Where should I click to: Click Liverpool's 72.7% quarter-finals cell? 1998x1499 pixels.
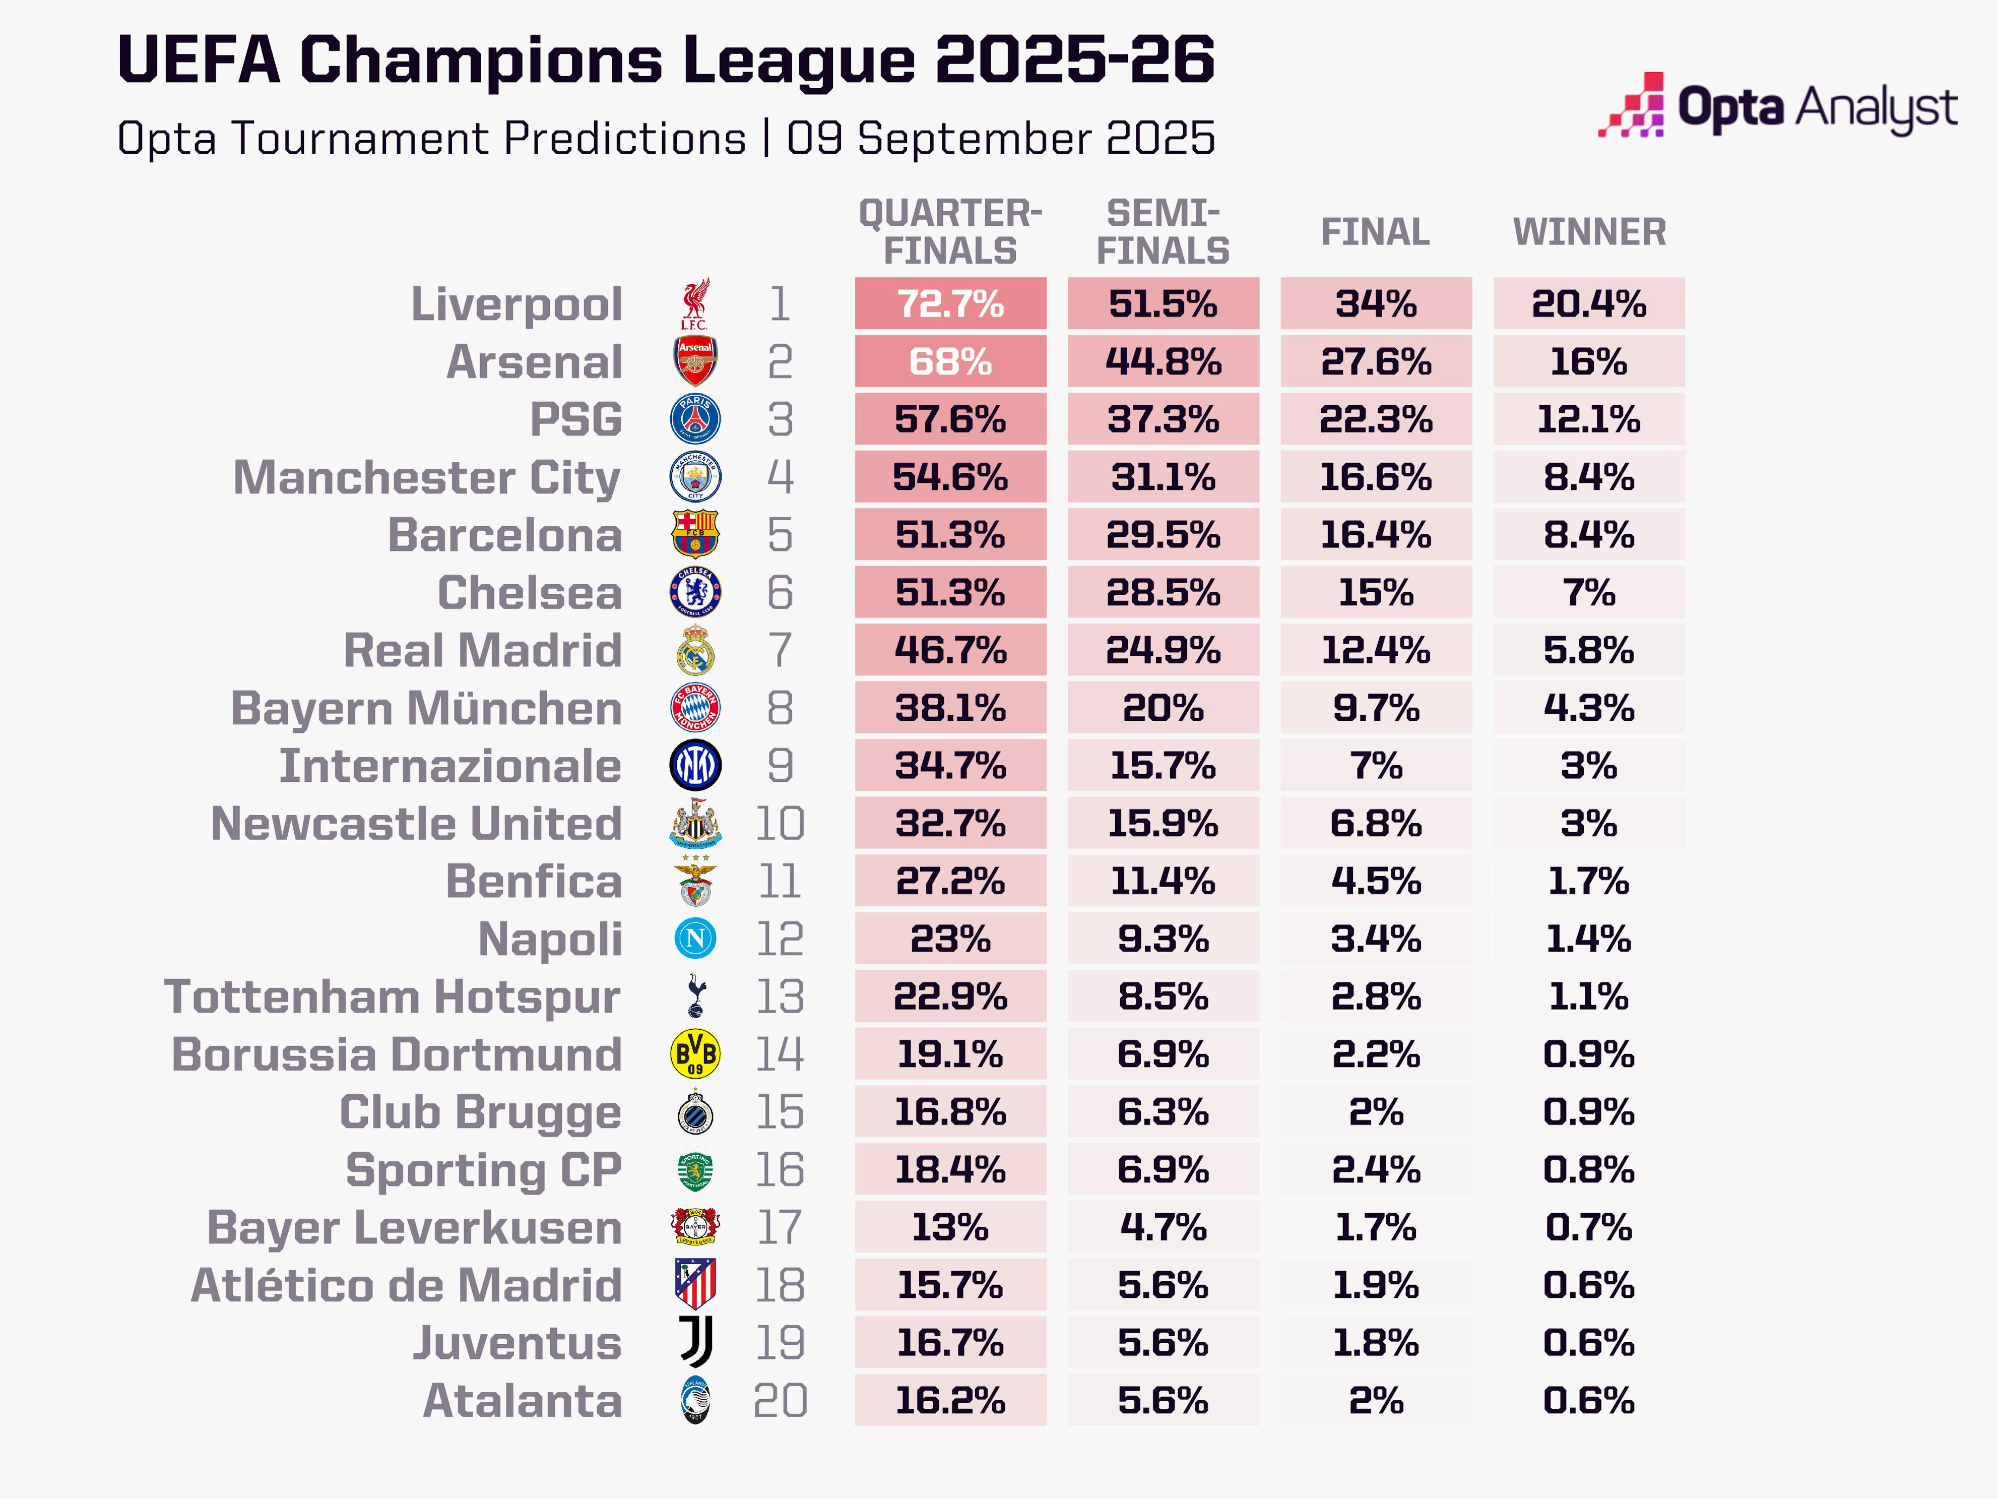[950, 303]
